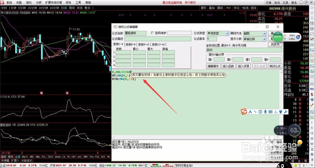
Task: Open the 工具 menu
Action: tap(78, 3)
